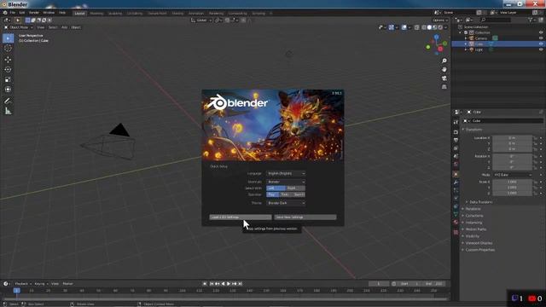Choose Left for Select With
The width and height of the screenshot is (546, 307).
(x=276, y=188)
